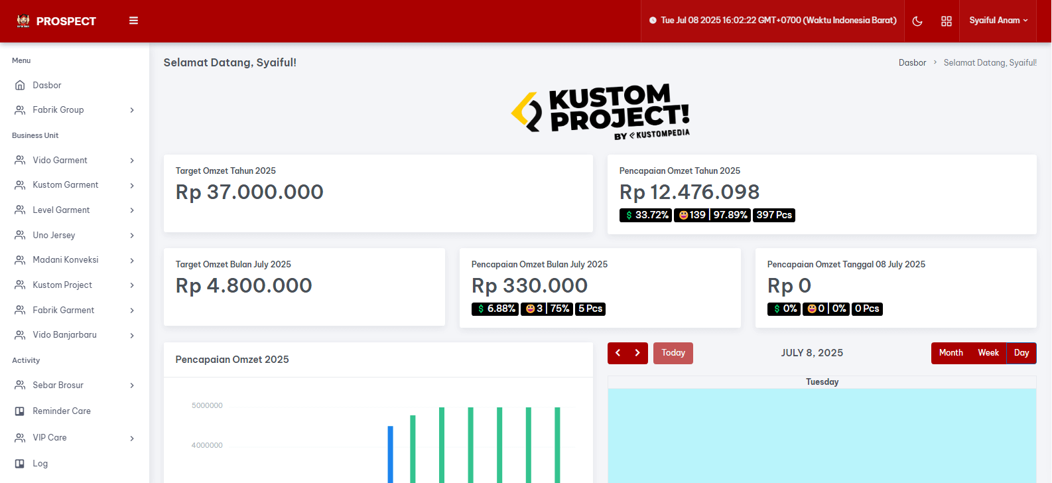Click Rp 4.800.000 monthly target value
The width and height of the screenshot is (1052, 483).
pos(243,286)
